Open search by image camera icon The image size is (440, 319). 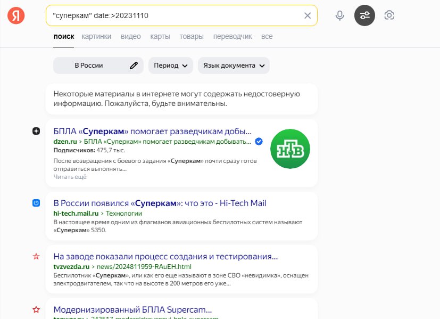(389, 15)
